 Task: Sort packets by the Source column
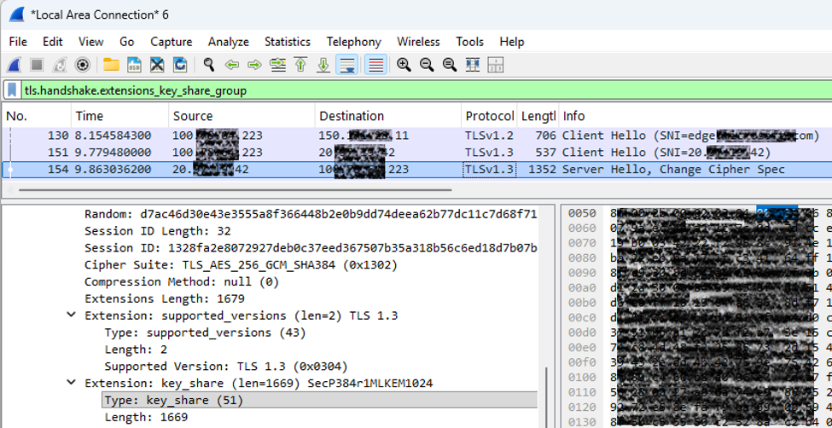242,116
